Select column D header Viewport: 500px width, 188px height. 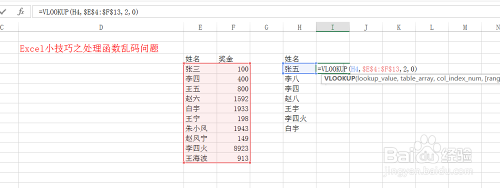tap(101, 27)
